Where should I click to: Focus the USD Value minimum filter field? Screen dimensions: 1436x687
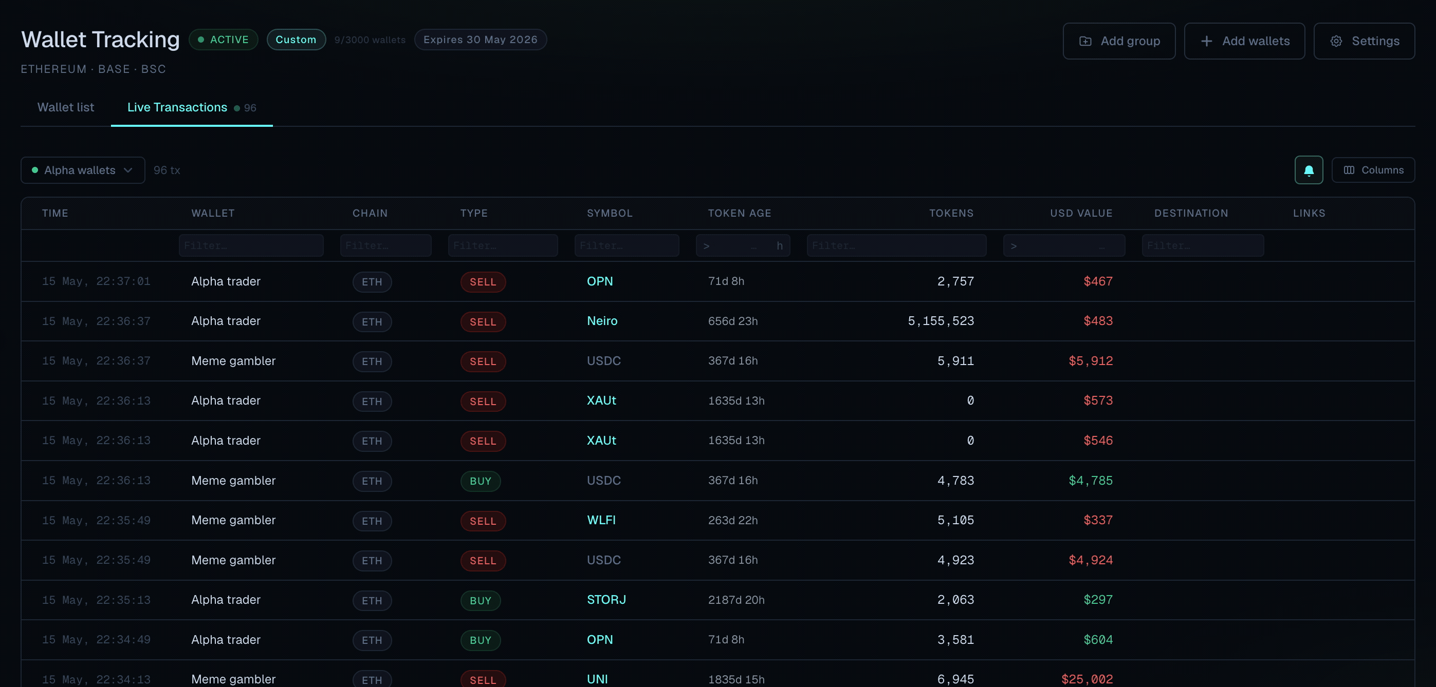1063,245
